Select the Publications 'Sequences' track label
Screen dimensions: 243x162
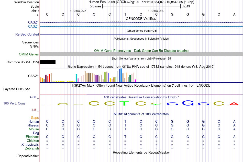30,42
